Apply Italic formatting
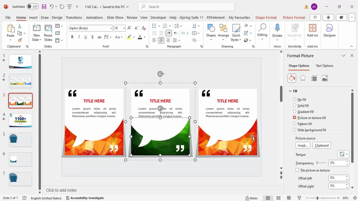Screen dimensions: 358x201 point(79,37)
